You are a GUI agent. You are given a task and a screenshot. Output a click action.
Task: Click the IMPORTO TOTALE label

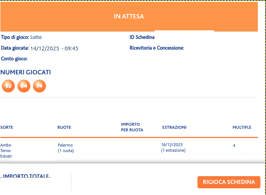[26, 176]
